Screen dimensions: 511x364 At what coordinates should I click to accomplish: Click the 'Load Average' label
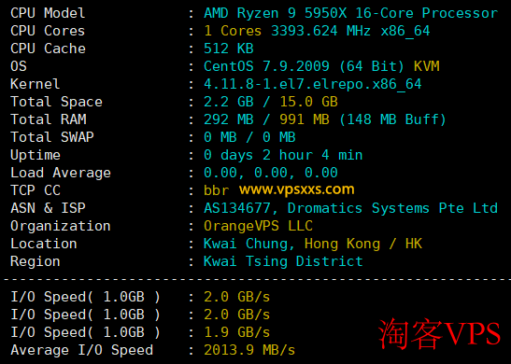tap(61, 173)
